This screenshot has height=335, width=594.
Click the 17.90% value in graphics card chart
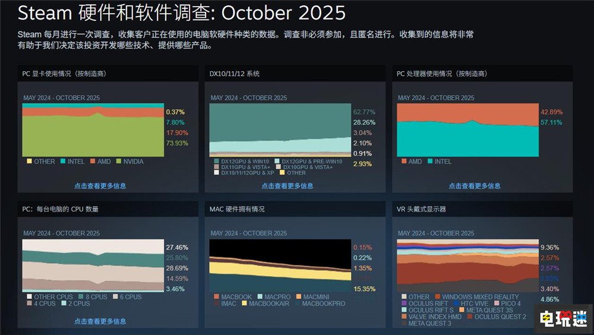coord(177,133)
